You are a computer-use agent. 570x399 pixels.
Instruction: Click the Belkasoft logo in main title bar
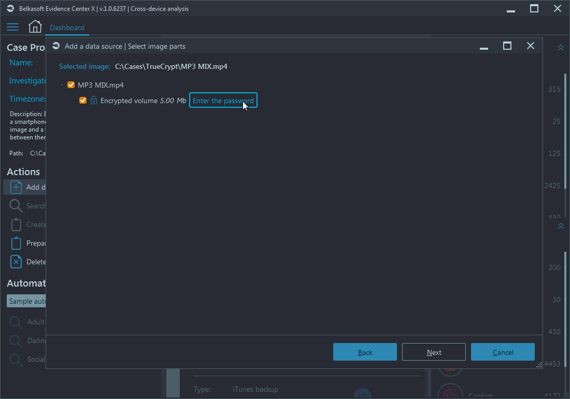pyautogui.click(x=10, y=8)
